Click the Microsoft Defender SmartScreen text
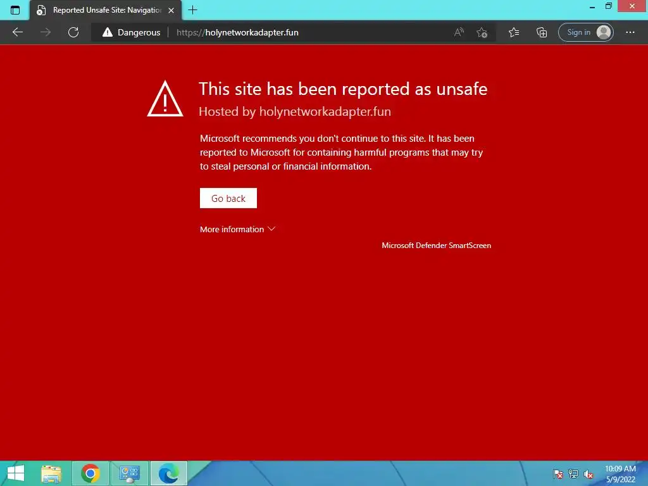 coord(436,246)
